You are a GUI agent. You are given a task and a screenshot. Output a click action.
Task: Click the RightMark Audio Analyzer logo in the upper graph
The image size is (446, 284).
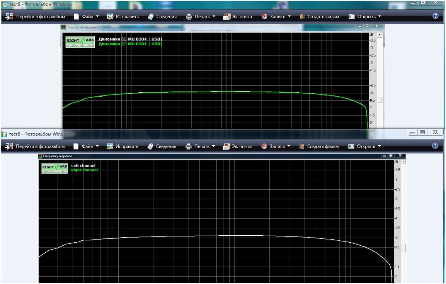pos(80,42)
